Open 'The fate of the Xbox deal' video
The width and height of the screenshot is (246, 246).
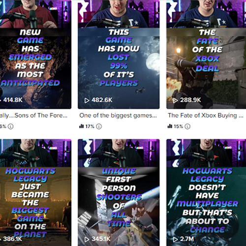[x=206, y=54]
